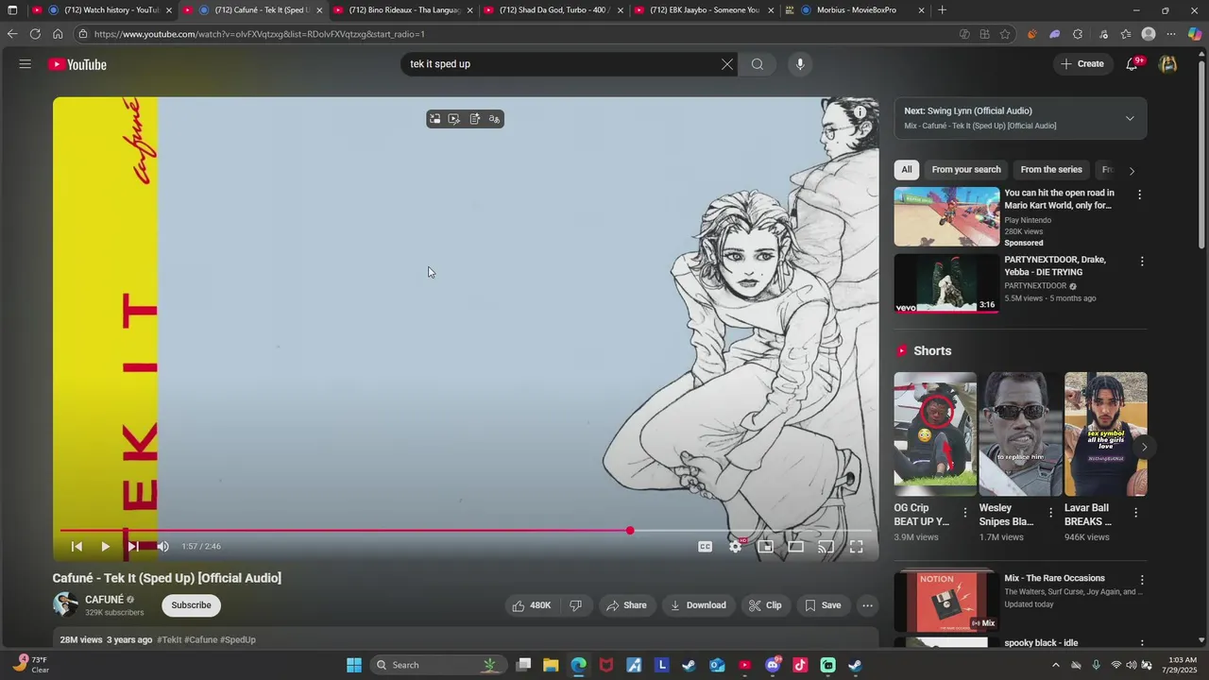Viewport: 1209px width, 680px height.
Task: Click the picture-in-picture overlay icon
Action: [434, 119]
